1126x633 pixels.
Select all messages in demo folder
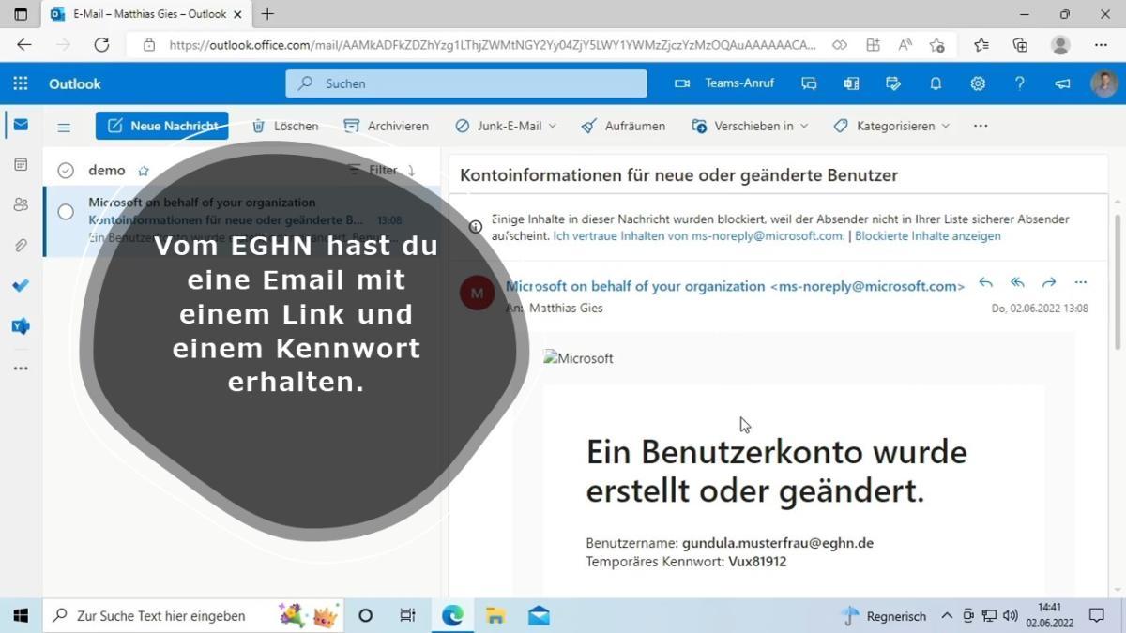click(x=66, y=171)
